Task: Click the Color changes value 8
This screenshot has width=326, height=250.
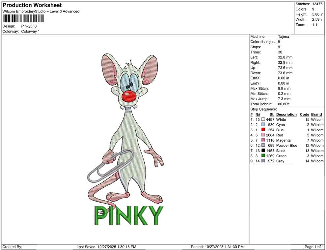Action: coord(279,42)
